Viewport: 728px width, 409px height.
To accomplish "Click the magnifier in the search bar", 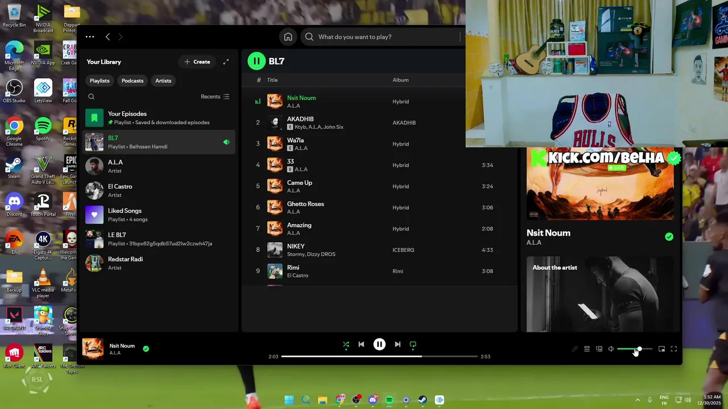I will click(x=309, y=37).
